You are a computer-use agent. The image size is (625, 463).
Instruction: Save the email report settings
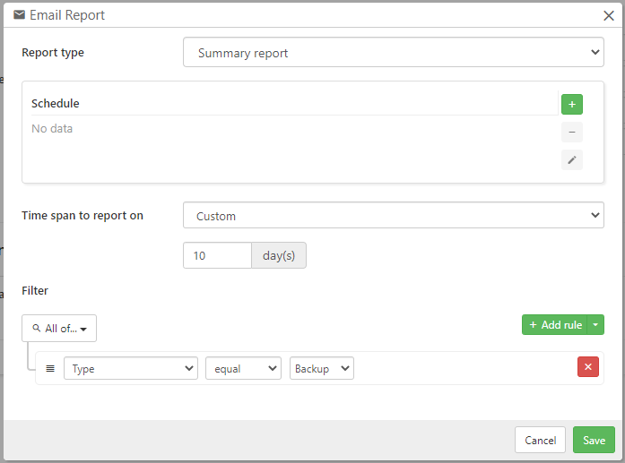tap(594, 440)
